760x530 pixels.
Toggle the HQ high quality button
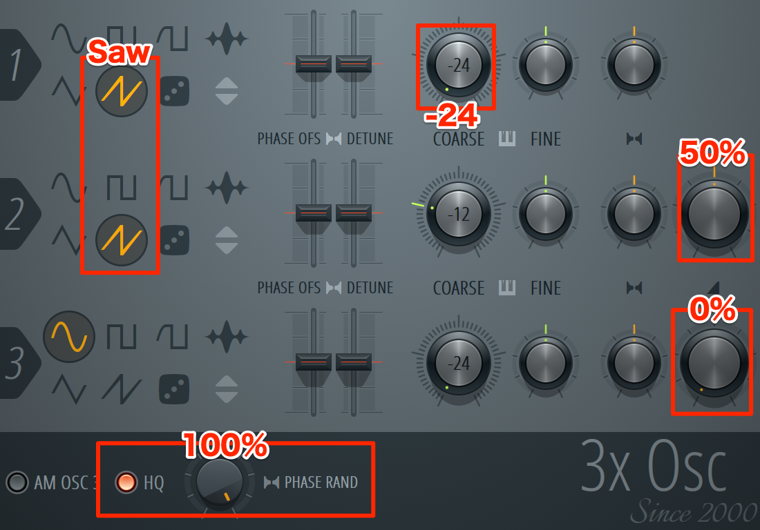click(x=126, y=482)
